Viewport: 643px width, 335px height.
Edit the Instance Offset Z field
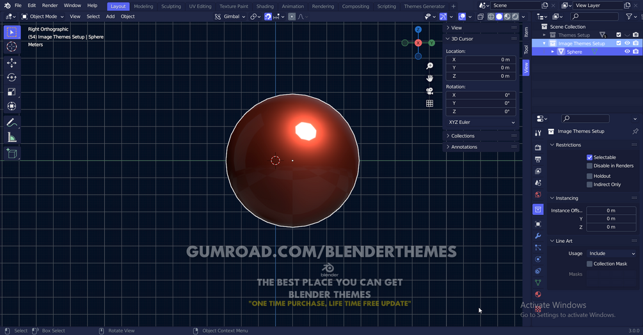pos(611,228)
